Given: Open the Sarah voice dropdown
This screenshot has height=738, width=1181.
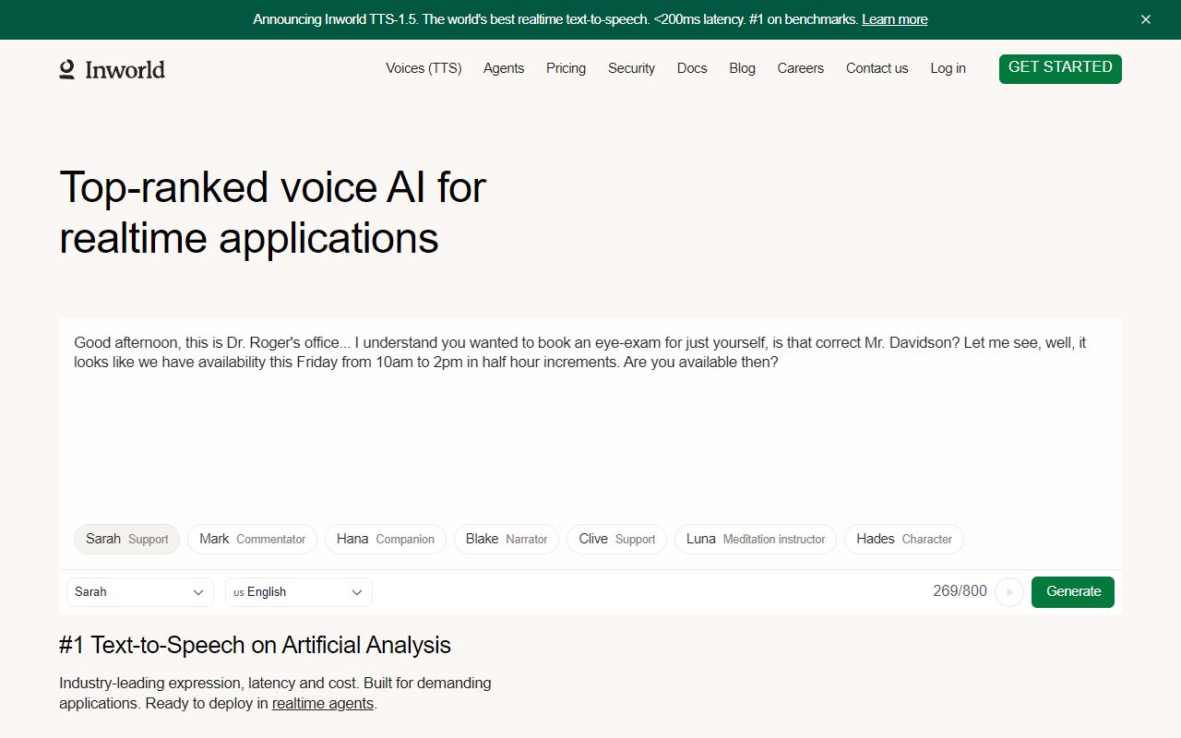Looking at the screenshot, I should [x=139, y=592].
